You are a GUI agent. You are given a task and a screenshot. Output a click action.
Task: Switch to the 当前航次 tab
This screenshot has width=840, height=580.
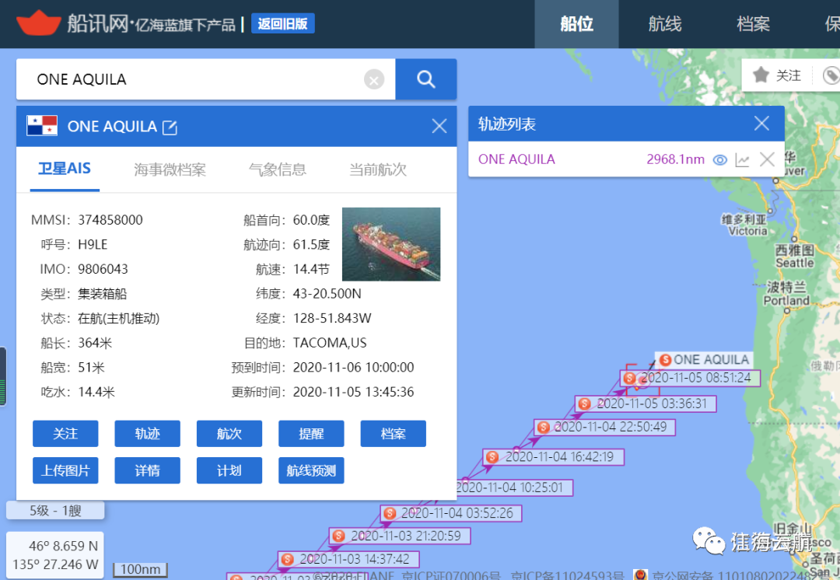coord(378,169)
